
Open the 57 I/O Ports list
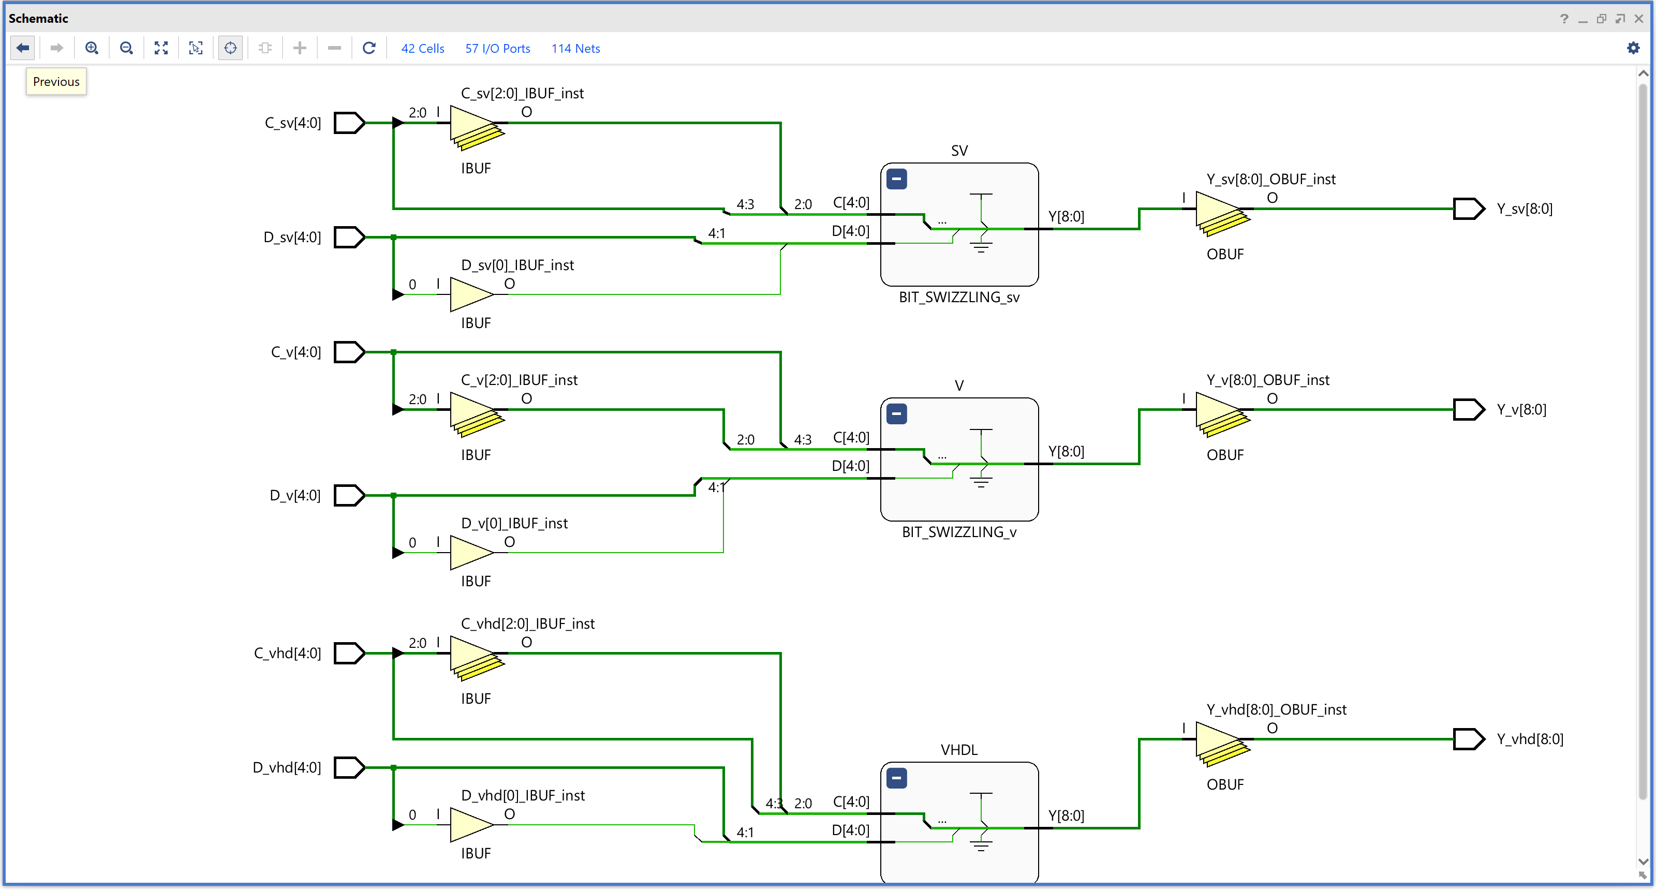click(497, 48)
